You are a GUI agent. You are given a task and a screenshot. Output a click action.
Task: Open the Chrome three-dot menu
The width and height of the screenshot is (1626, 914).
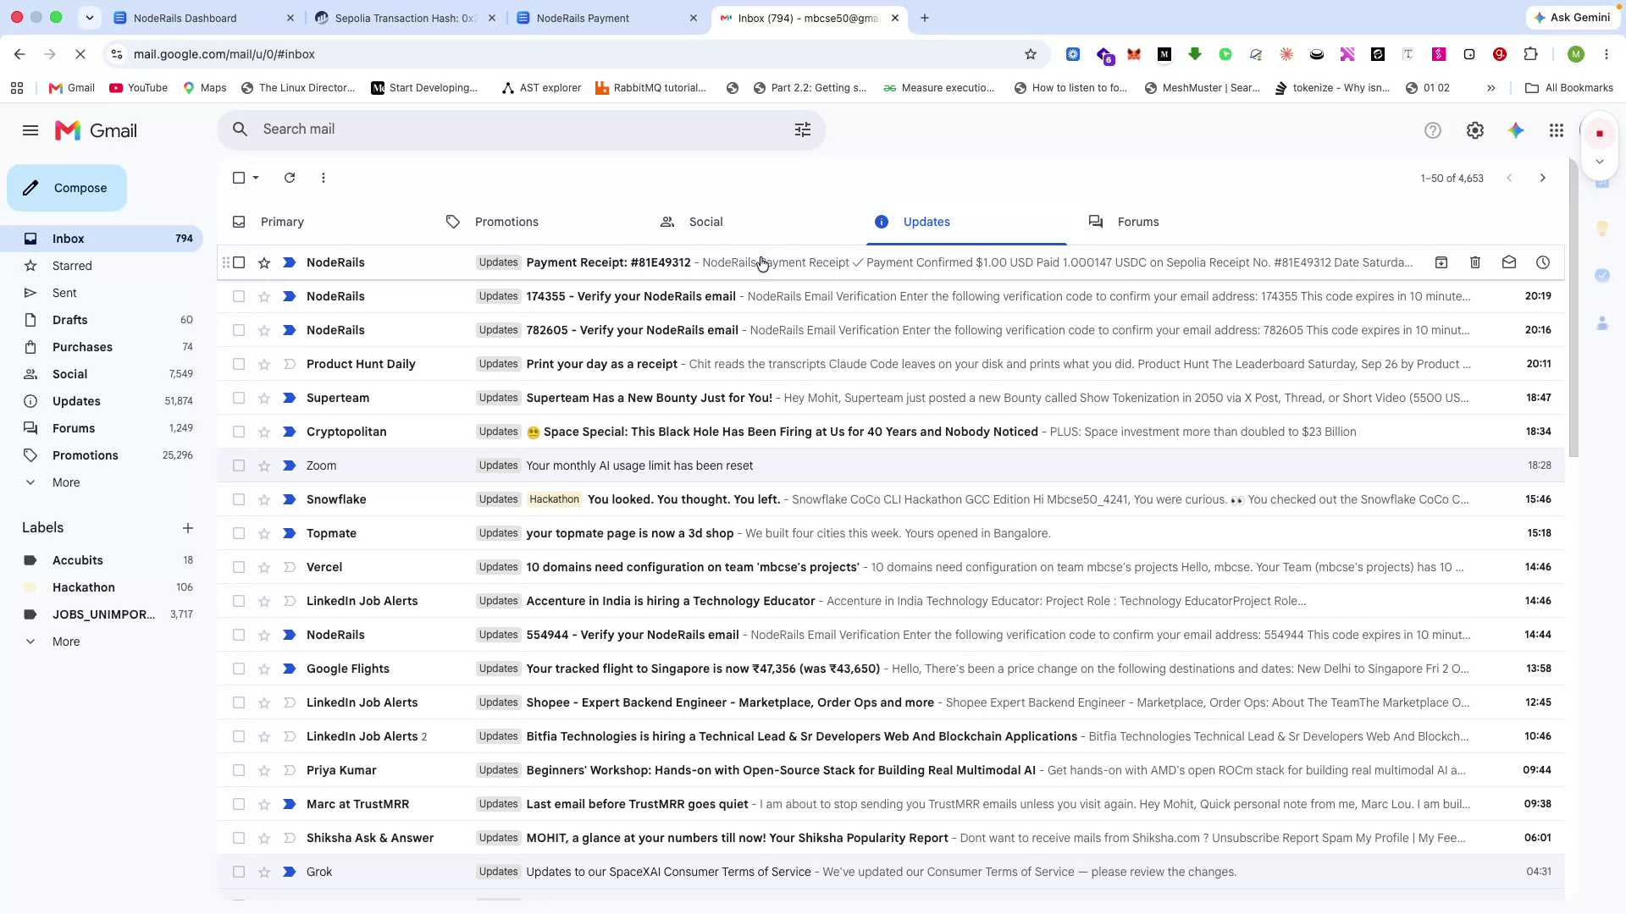pyautogui.click(x=1607, y=54)
